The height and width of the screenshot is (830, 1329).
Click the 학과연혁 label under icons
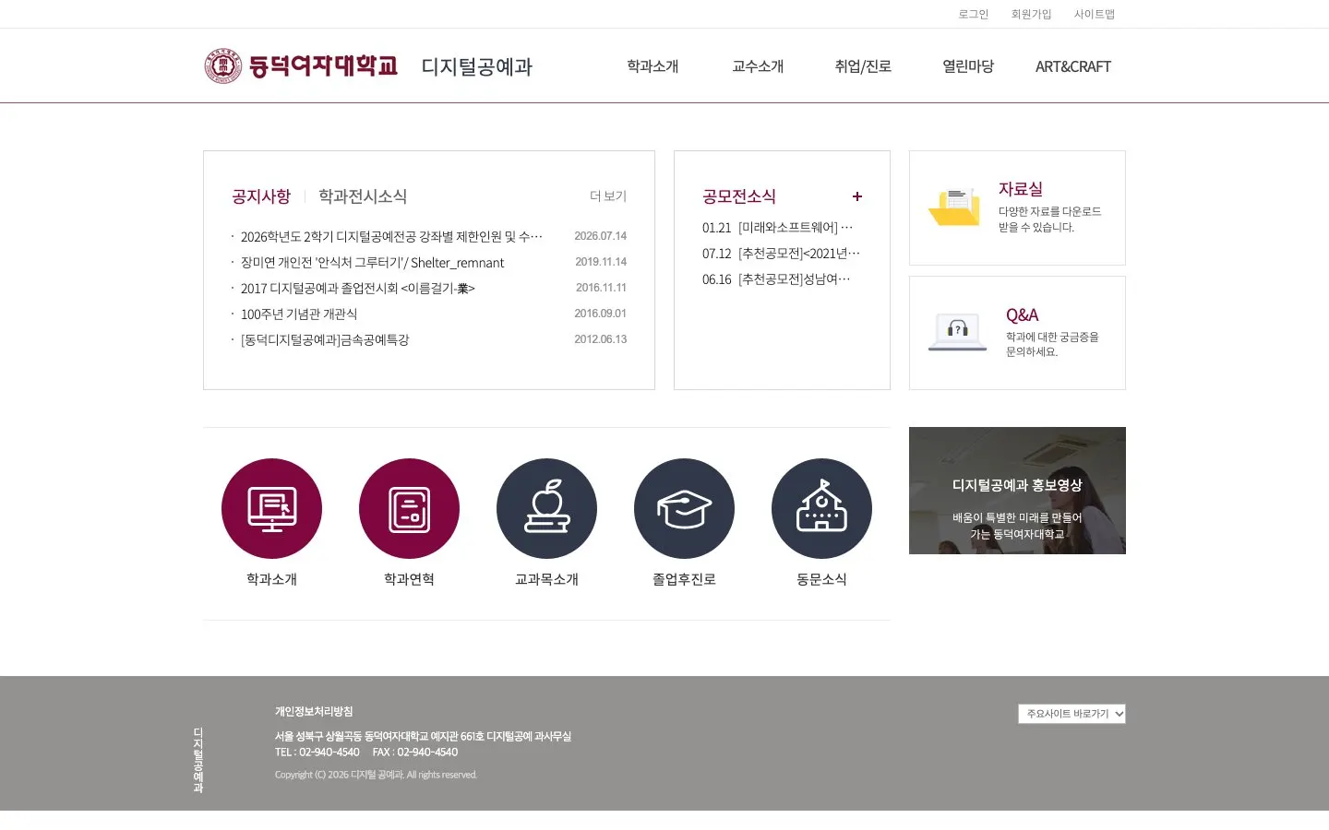(x=409, y=579)
